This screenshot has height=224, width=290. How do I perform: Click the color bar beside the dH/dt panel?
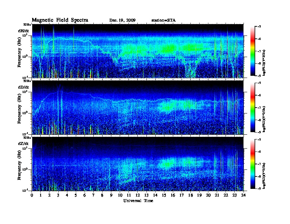coord(253,51)
